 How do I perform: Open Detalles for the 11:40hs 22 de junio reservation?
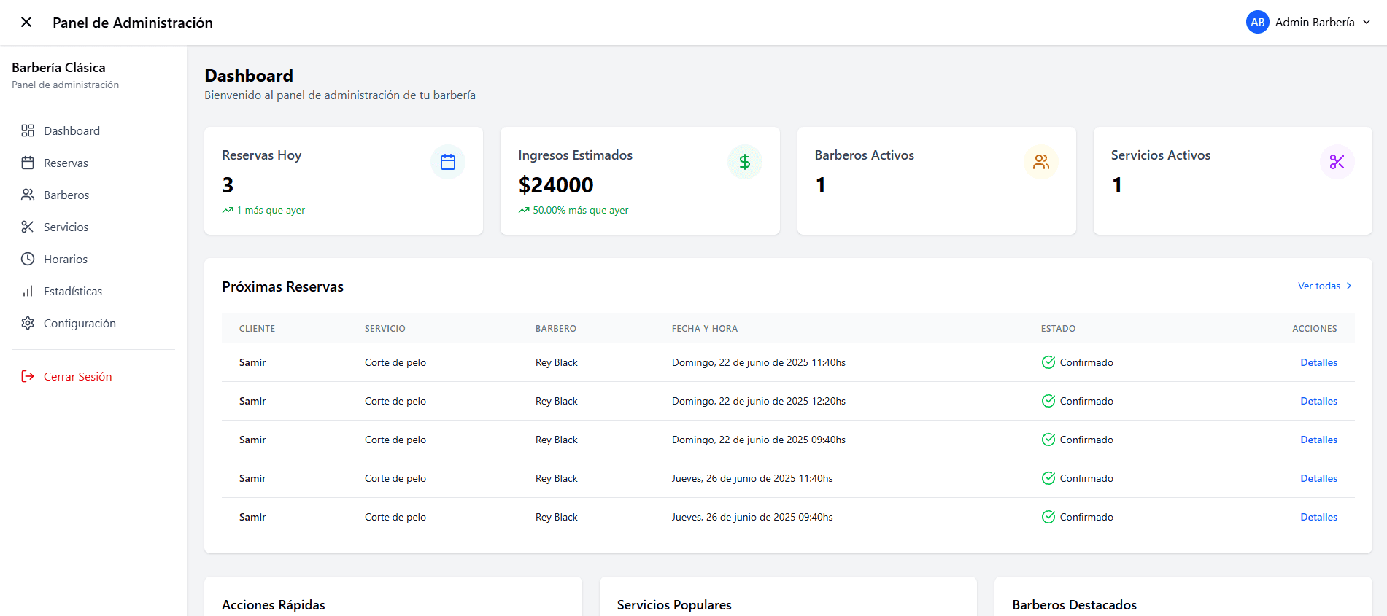(x=1318, y=362)
